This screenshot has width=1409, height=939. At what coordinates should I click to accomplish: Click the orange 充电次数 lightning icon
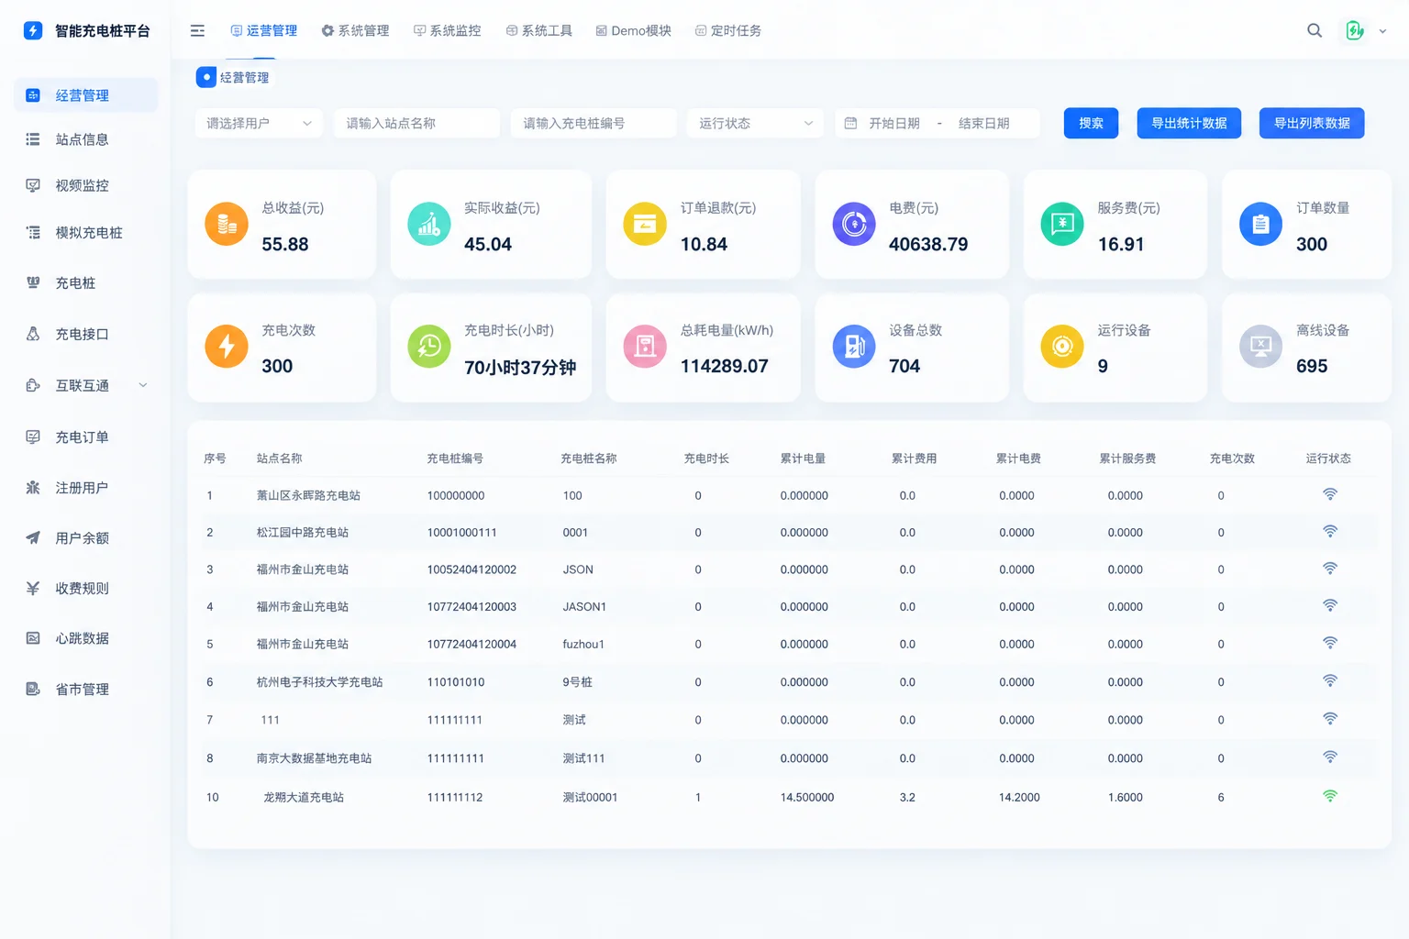point(227,346)
